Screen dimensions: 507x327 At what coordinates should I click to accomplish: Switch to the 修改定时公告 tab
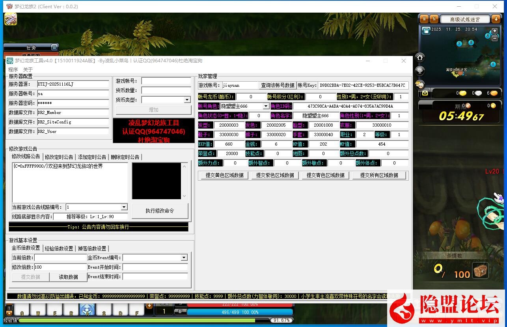point(59,157)
